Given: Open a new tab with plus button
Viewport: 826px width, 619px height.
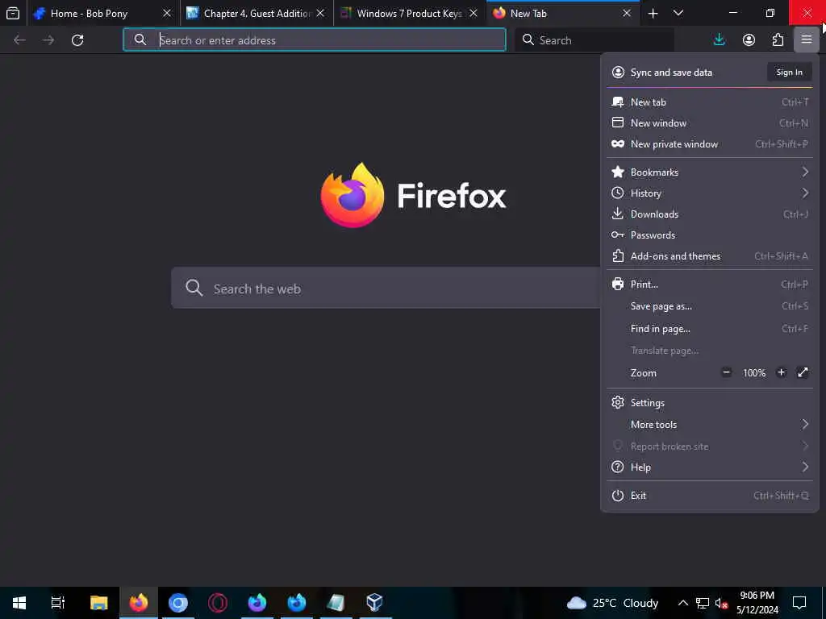Looking at the screenshot, I should [x=653, y=13].
